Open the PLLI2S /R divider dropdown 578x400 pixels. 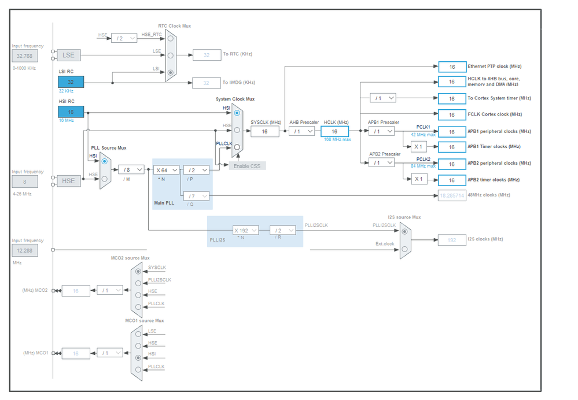coord(283,230)
